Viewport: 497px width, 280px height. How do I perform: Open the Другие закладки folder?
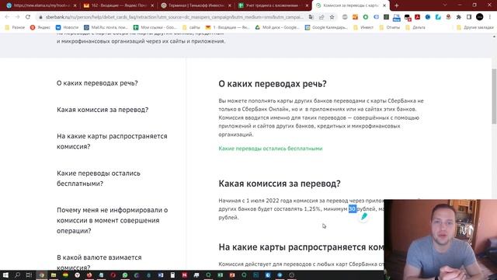pos(475,28)
